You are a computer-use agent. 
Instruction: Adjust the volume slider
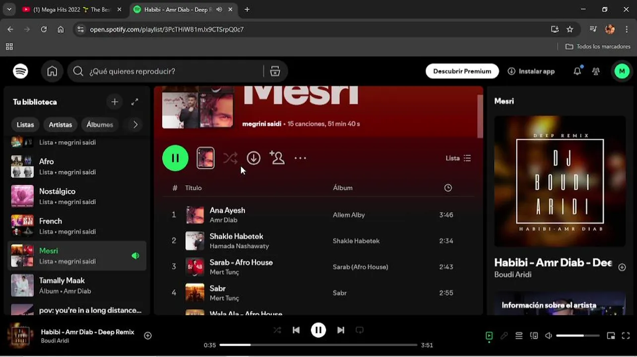click(x=578, y=336)
